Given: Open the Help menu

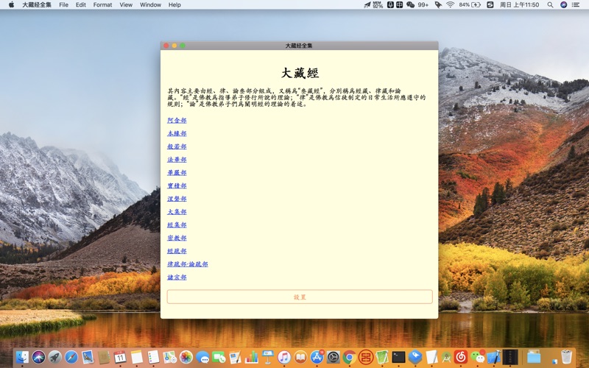Looking at the screenshot, I should pos(174,5).
